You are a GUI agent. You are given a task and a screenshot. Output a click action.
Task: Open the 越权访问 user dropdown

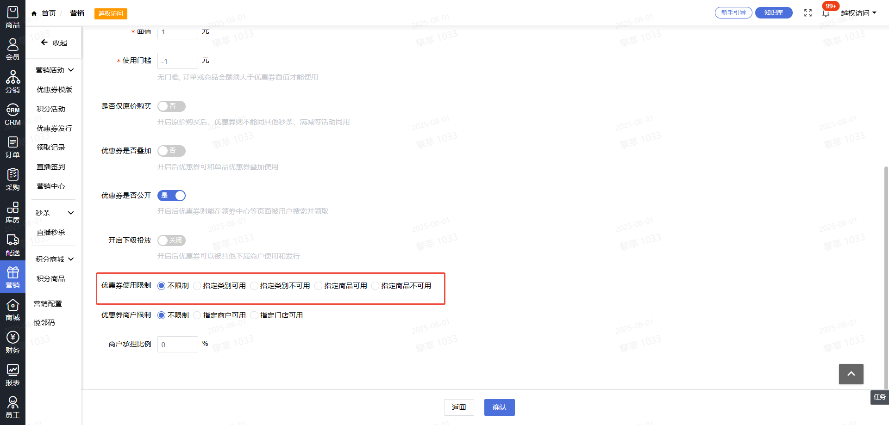858,13
